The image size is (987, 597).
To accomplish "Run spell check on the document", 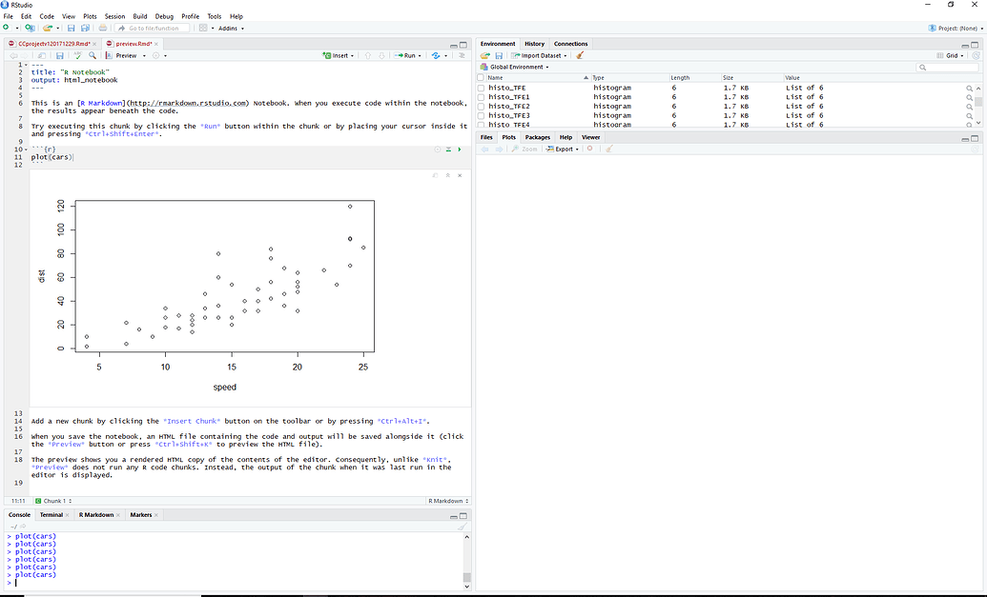I will pos(78,55).
